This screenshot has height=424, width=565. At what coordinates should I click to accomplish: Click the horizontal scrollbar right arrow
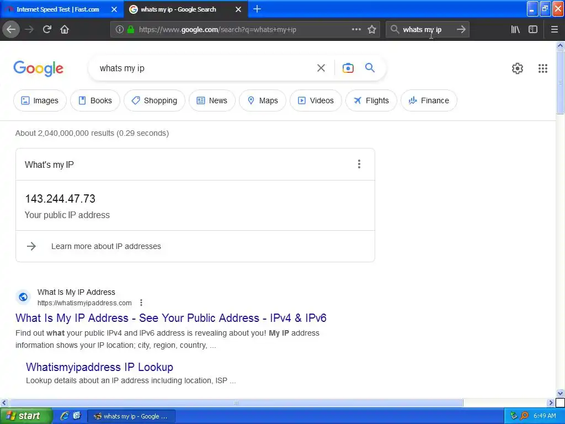(x=551, y=402)
